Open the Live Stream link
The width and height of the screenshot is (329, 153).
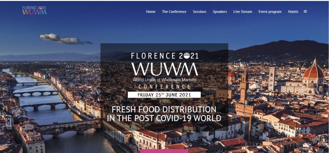point(243,12)
